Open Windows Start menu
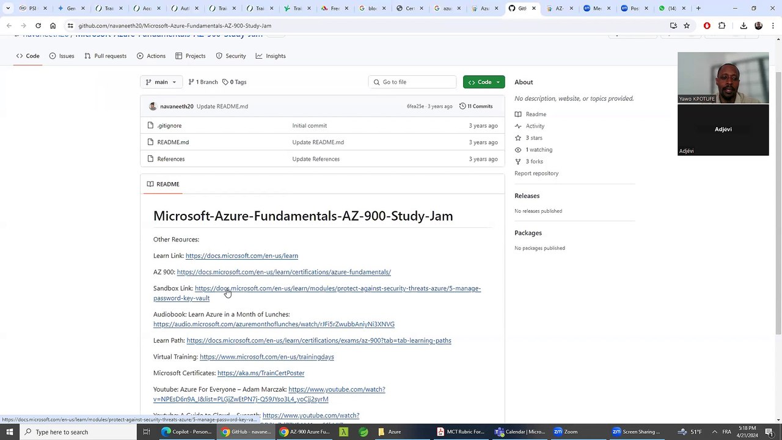782x440 pixels. [9, 432]
